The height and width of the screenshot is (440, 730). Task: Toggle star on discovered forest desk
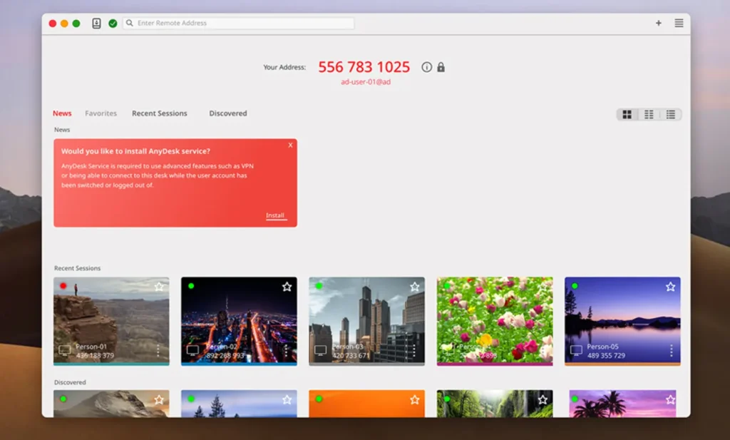(543, 400)
